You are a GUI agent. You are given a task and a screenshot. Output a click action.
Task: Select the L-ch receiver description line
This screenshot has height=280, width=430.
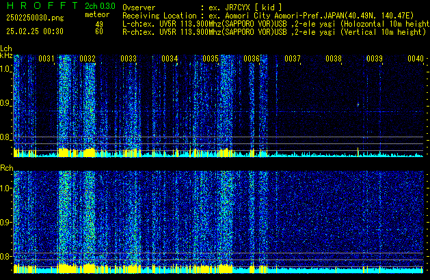(x=276, y=24)
